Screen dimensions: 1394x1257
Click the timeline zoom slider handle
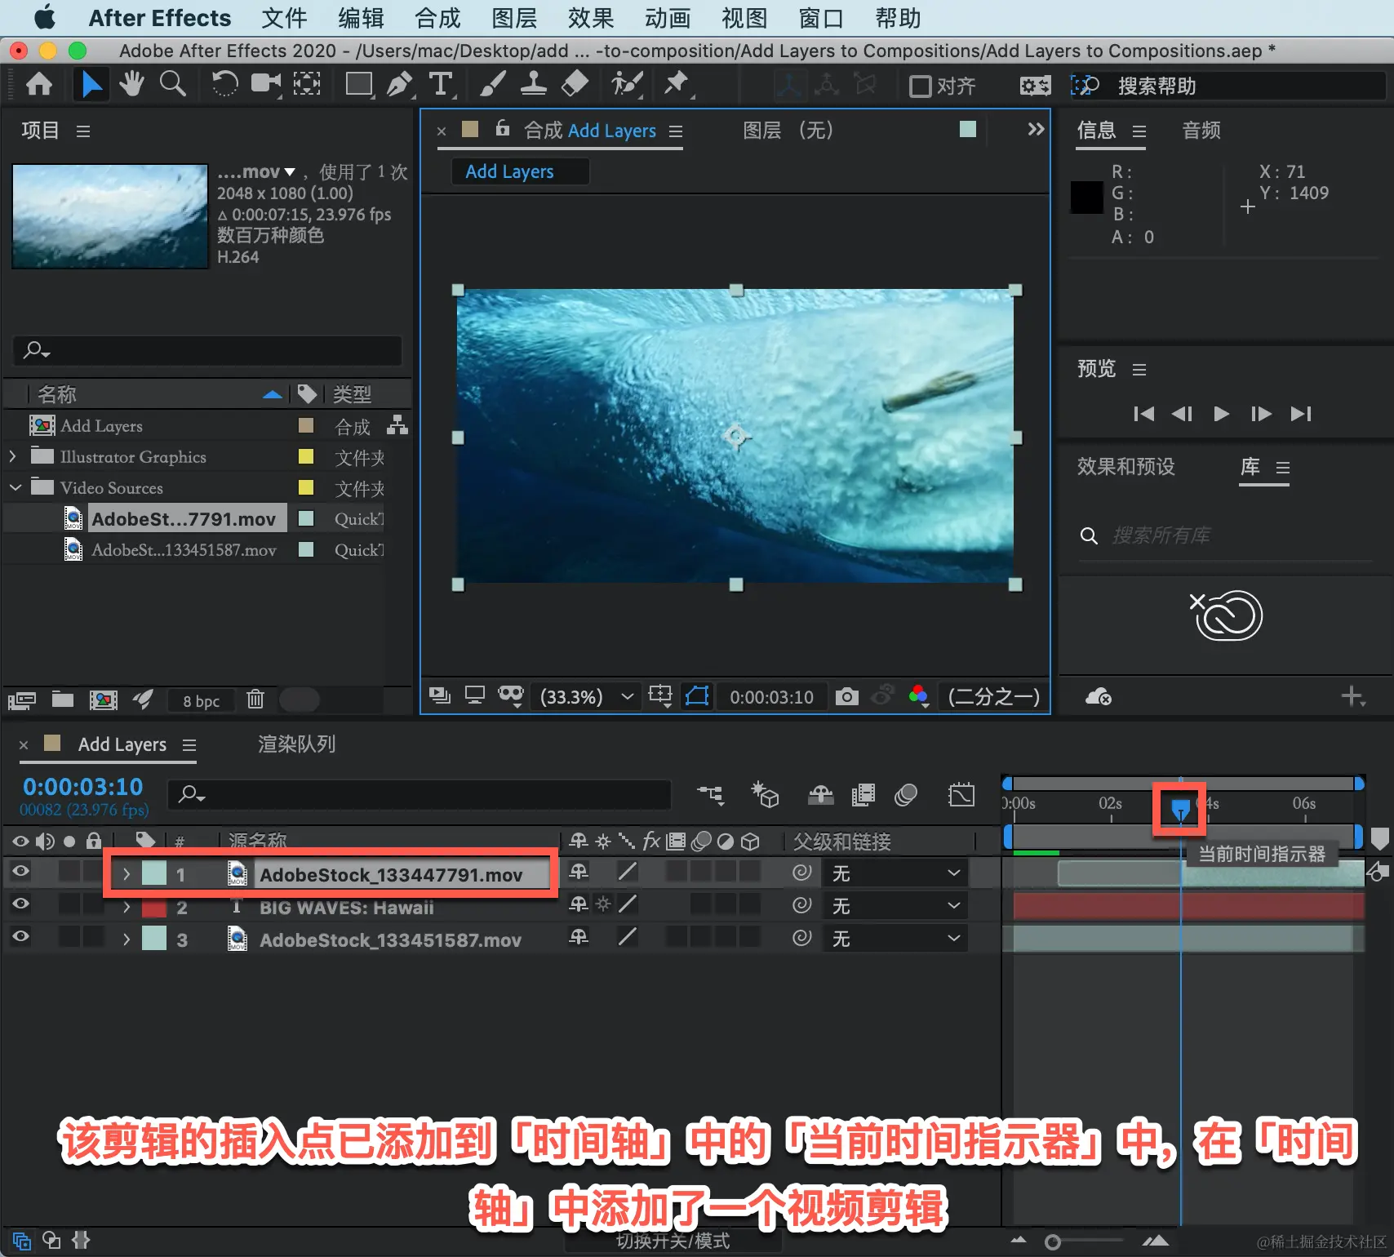coord(1053,1241)
